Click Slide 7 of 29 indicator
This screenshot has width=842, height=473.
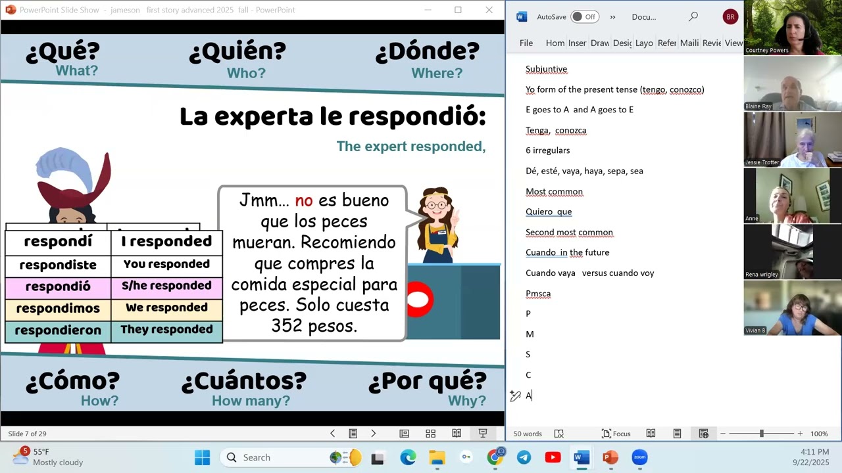pyautogui.click(x=27, y=434)
